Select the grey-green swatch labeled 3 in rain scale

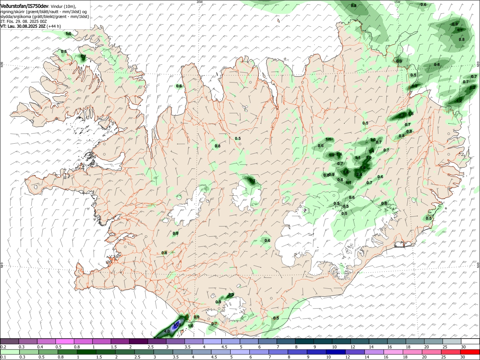pyautogui.click(x=163, y=352)
